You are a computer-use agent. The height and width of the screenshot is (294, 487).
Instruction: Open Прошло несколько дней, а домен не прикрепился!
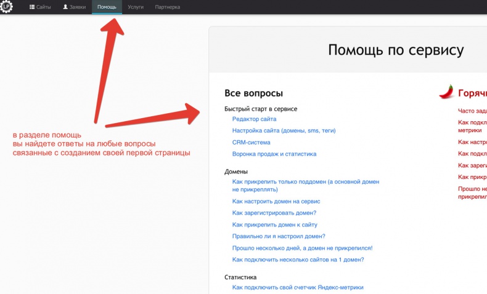pyautogui.click(x=302, y=248)
